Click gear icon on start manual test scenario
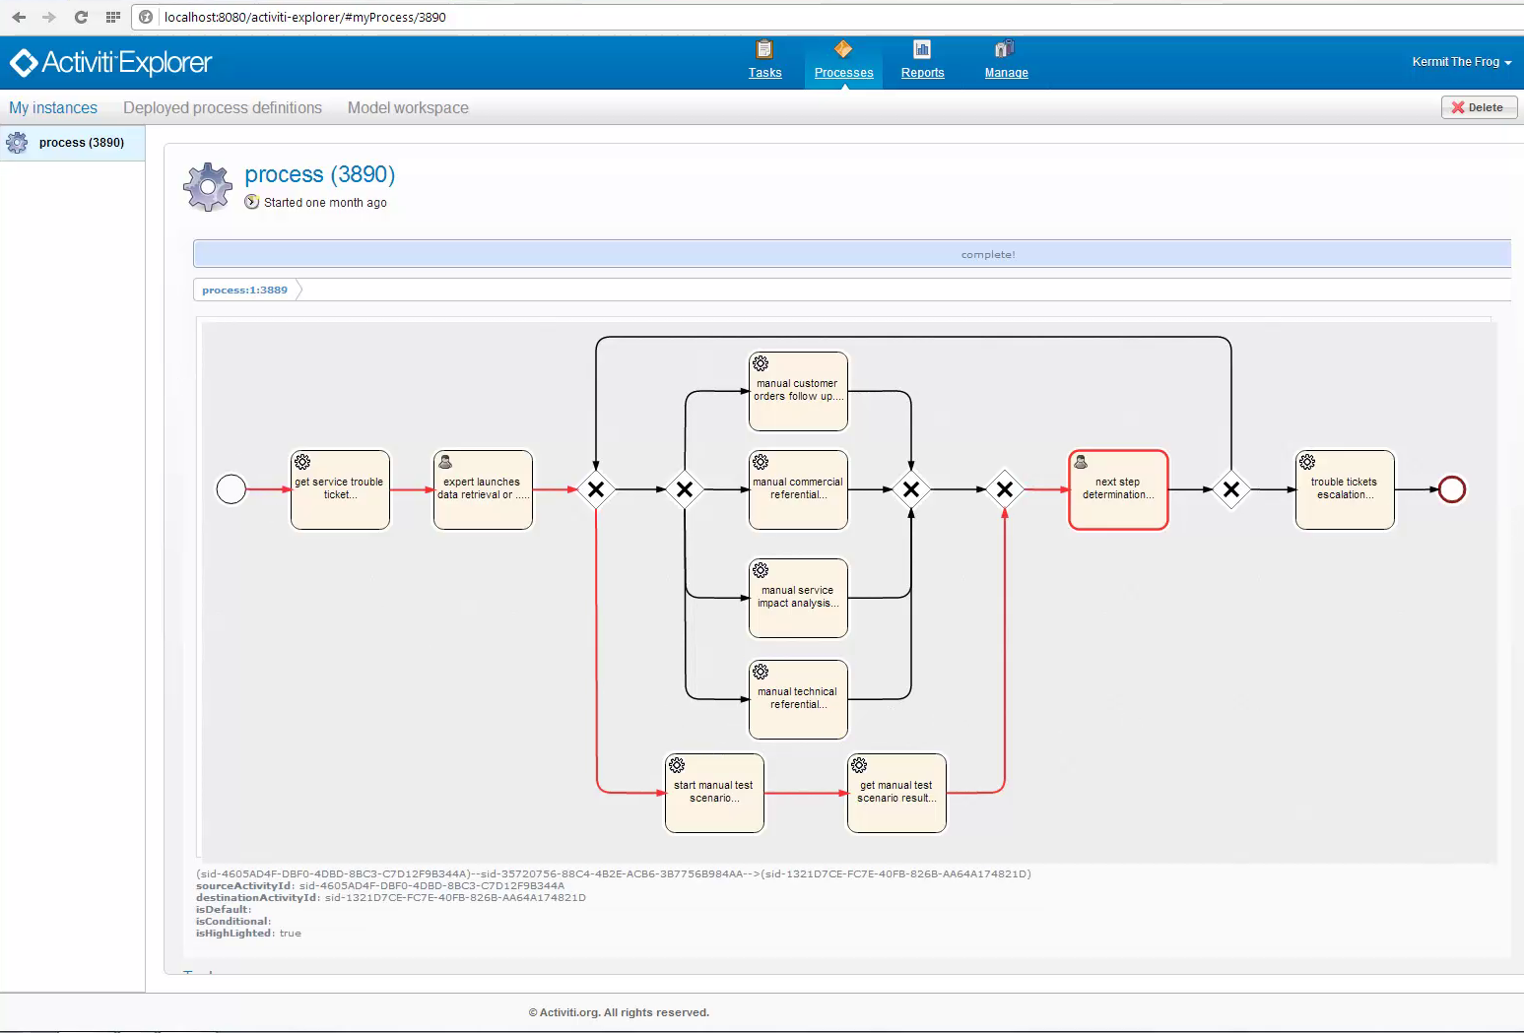The image size is (1524, 1033). tap(677, 765)
